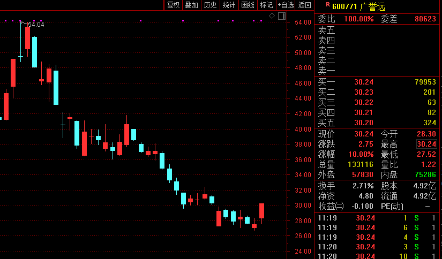Image resolution: width=442 pixels, height=259 pixels.
Task: Click the 54.04 high price label
Action: 36,25
